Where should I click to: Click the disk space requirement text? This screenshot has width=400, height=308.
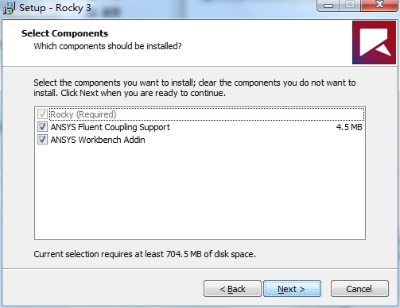coord(145,254)
